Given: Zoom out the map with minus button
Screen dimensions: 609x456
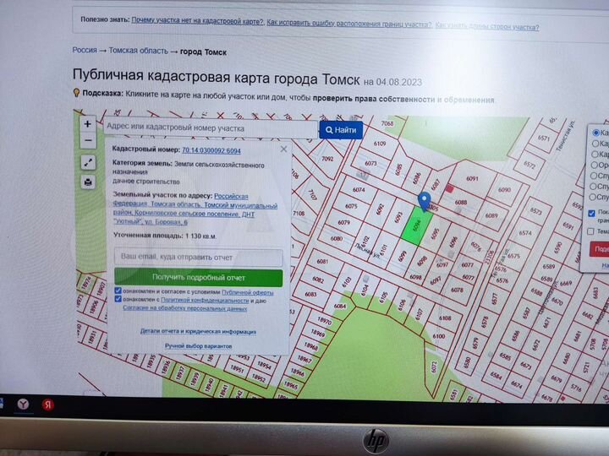Looking at the screenshot, I should 88,140.
